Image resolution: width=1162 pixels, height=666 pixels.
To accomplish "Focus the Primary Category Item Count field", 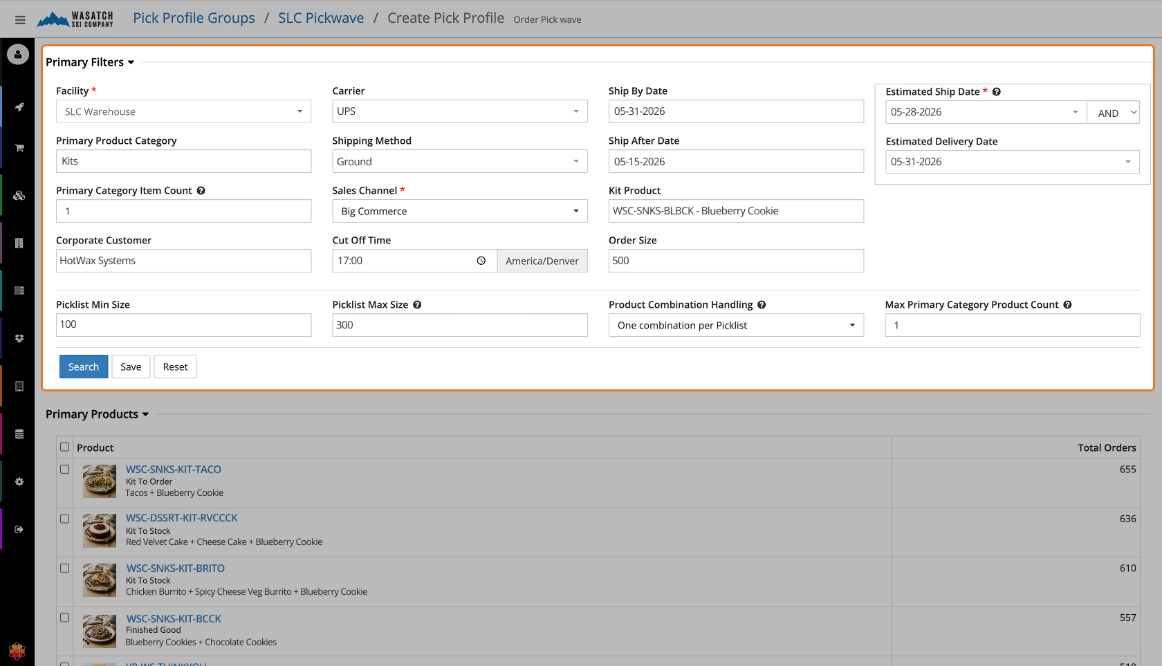I will 183,211.
